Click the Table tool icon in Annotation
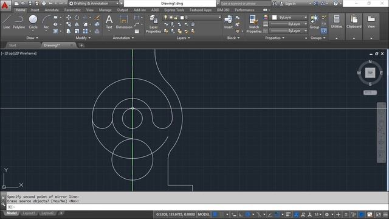This screenshot has height=219, width=389. (137, 31)
